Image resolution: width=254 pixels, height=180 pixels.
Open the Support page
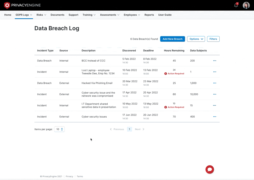click(x=73, y=15)
